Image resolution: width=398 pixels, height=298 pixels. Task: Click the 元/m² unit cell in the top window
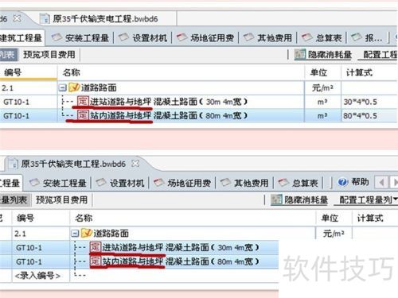pos(322,87)
